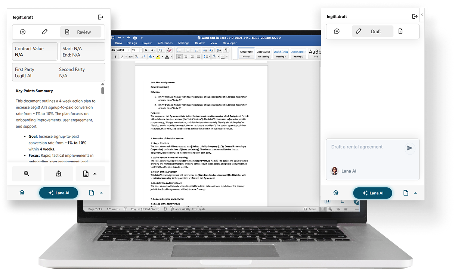Open the Developer ribbon tab in Word
This screenshot has width=455, height=269.
pyautogui.click(x=229, y=43)
